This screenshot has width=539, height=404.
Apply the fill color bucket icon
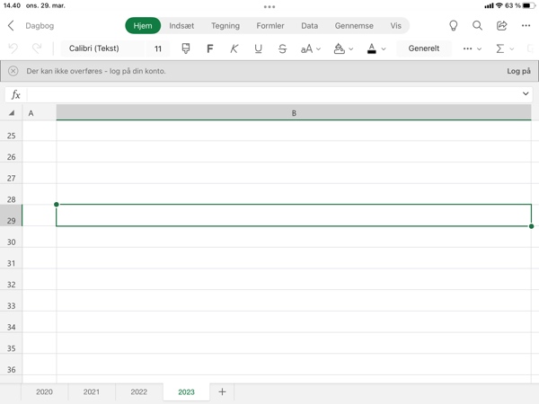(x=339, y=48)
